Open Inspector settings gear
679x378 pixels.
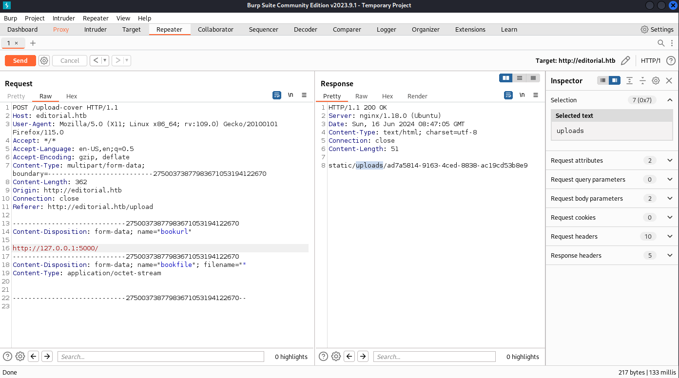pos(656,80)
